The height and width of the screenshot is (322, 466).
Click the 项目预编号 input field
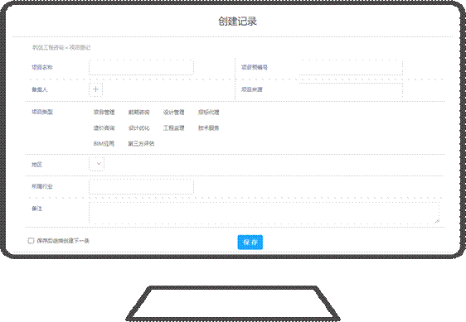point(351,67)
